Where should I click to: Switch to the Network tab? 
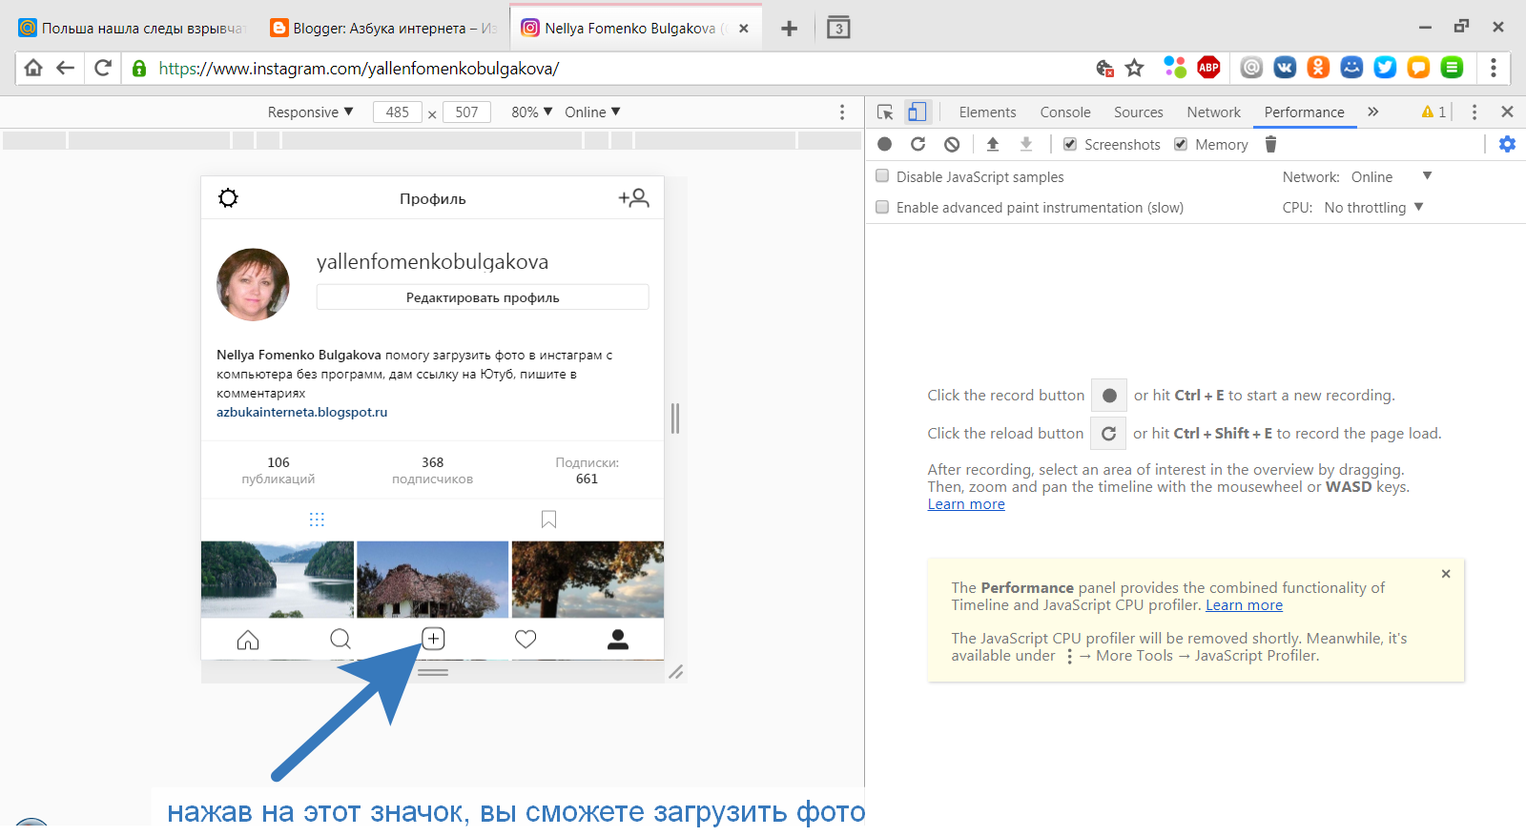tap(1214, 112)
